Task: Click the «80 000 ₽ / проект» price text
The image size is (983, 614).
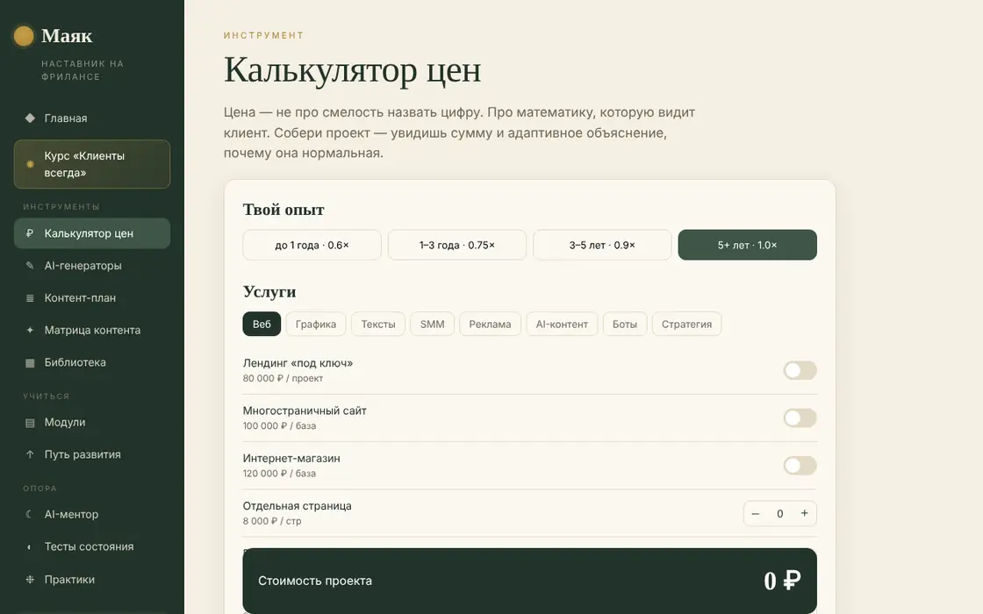Action: 283,378
